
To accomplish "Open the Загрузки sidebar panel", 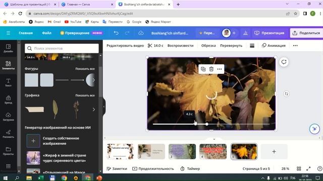I will (x=8, y=117).
